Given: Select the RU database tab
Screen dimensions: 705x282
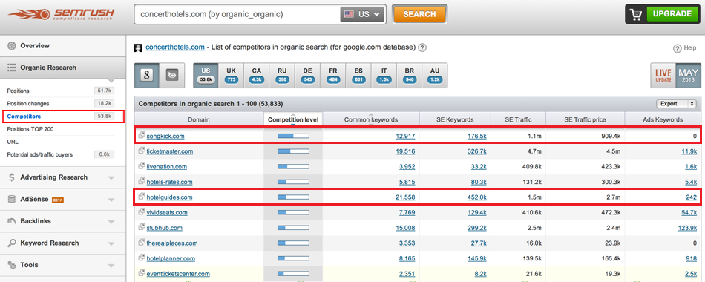Looking at the screenshot, I should [x=282, y=75].
